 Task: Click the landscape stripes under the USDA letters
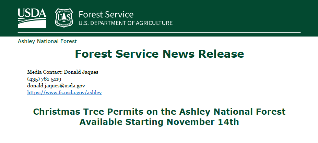[32, 24]
